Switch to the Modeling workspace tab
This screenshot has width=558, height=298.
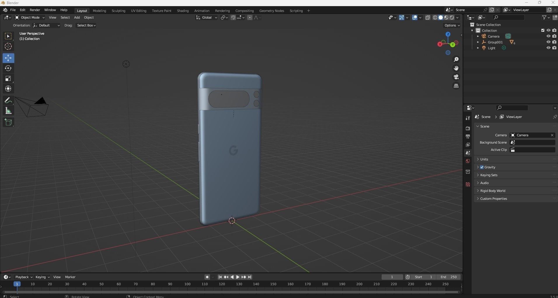coord(99,11)
